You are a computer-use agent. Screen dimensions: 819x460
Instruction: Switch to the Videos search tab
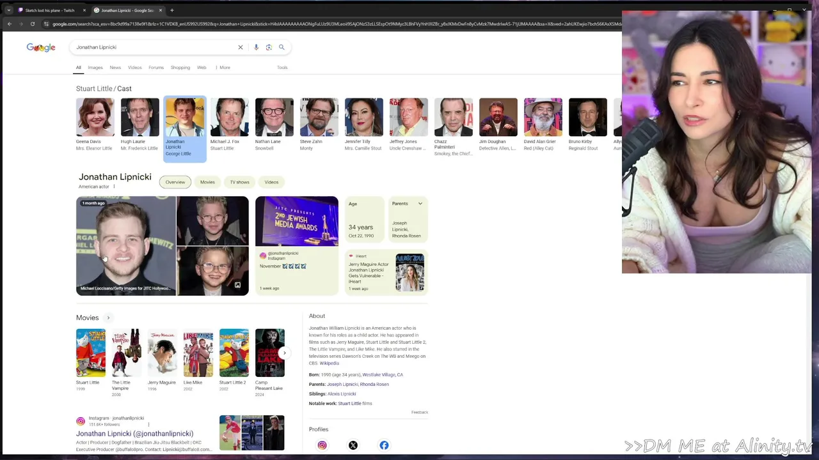134,67
